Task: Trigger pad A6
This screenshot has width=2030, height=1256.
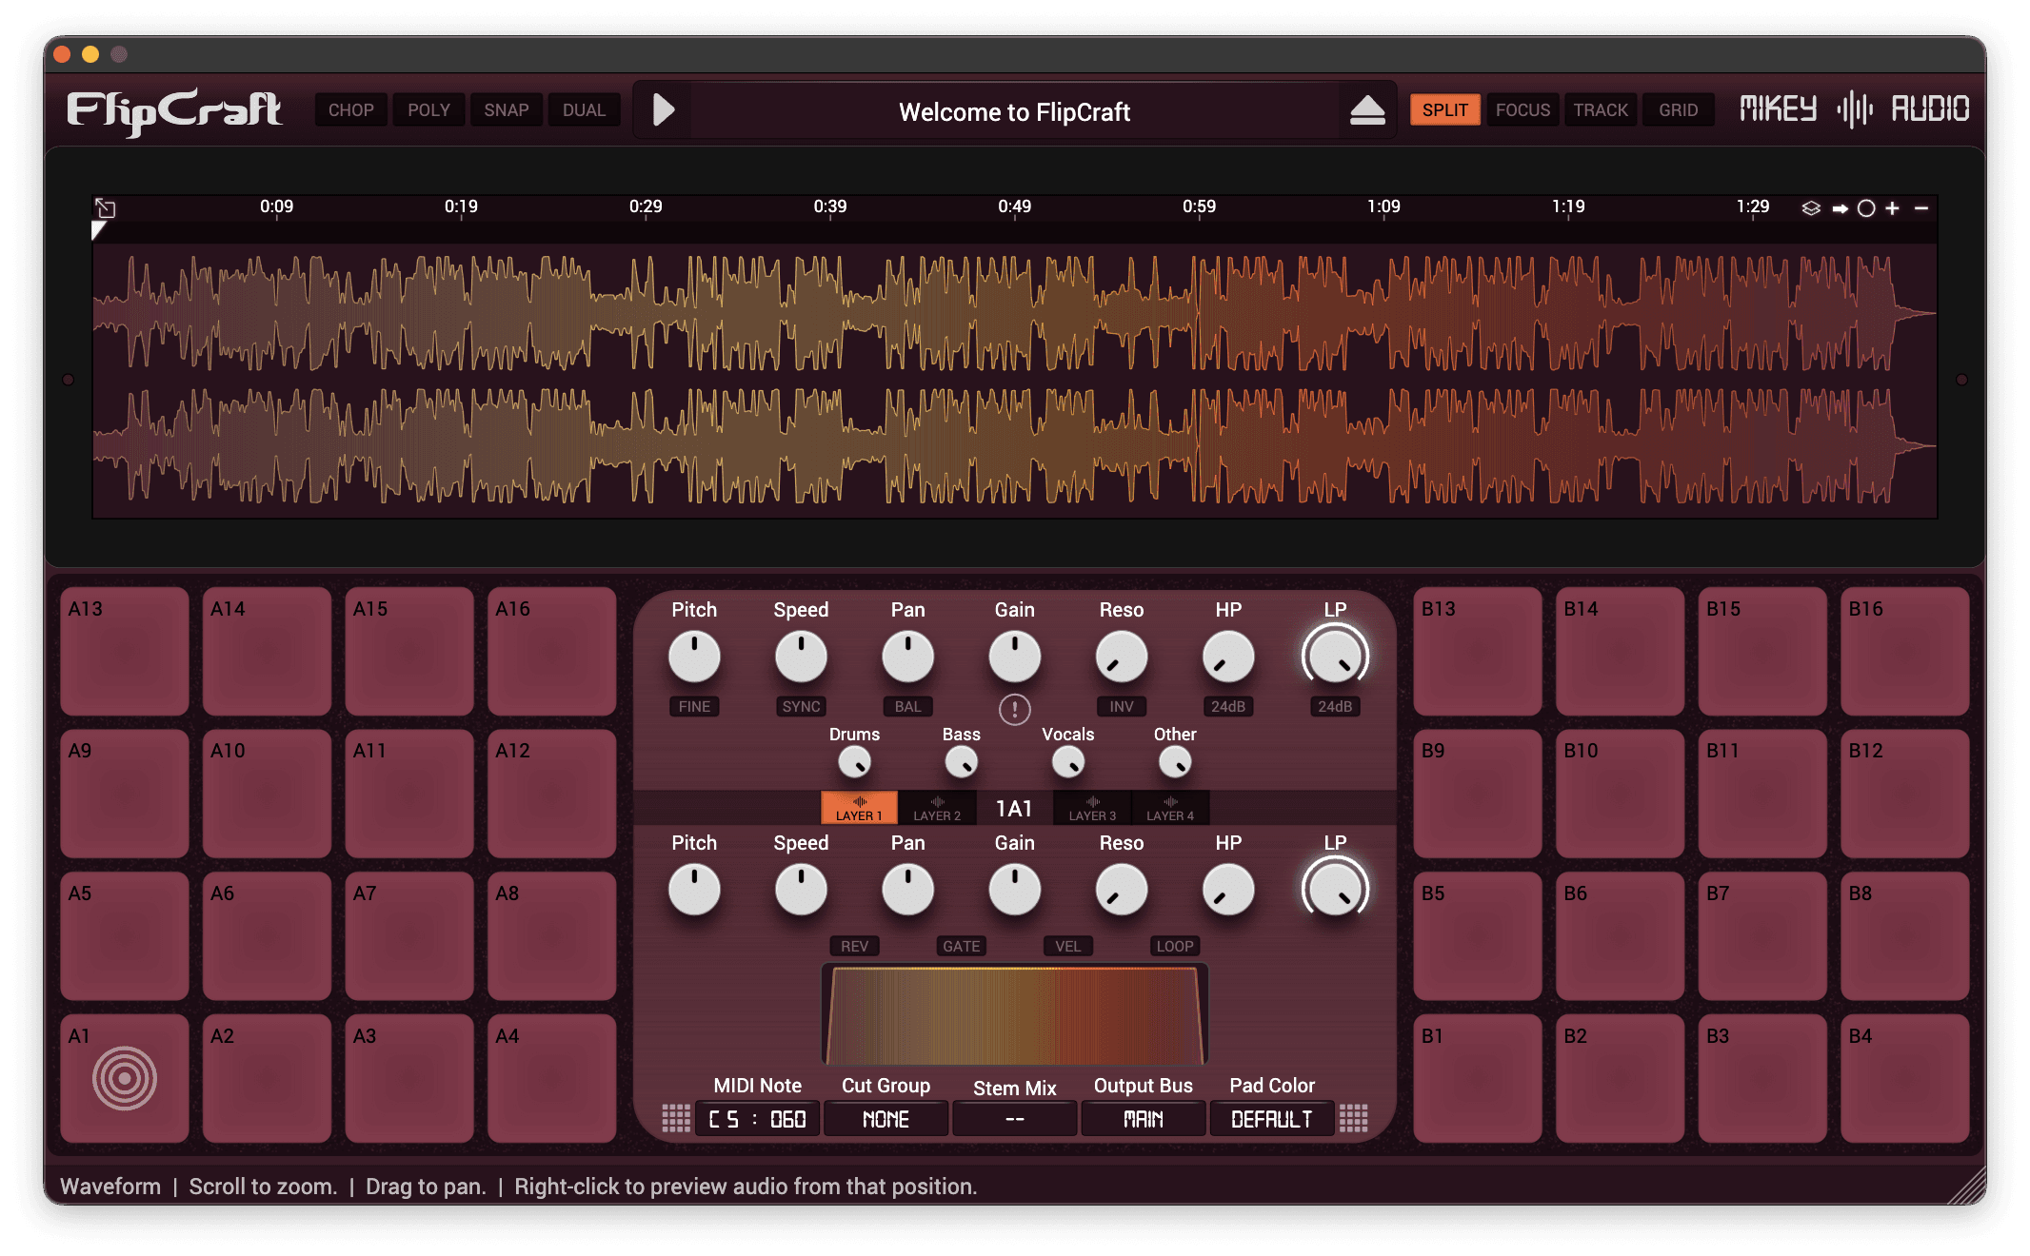Action: tap(267, 935)
